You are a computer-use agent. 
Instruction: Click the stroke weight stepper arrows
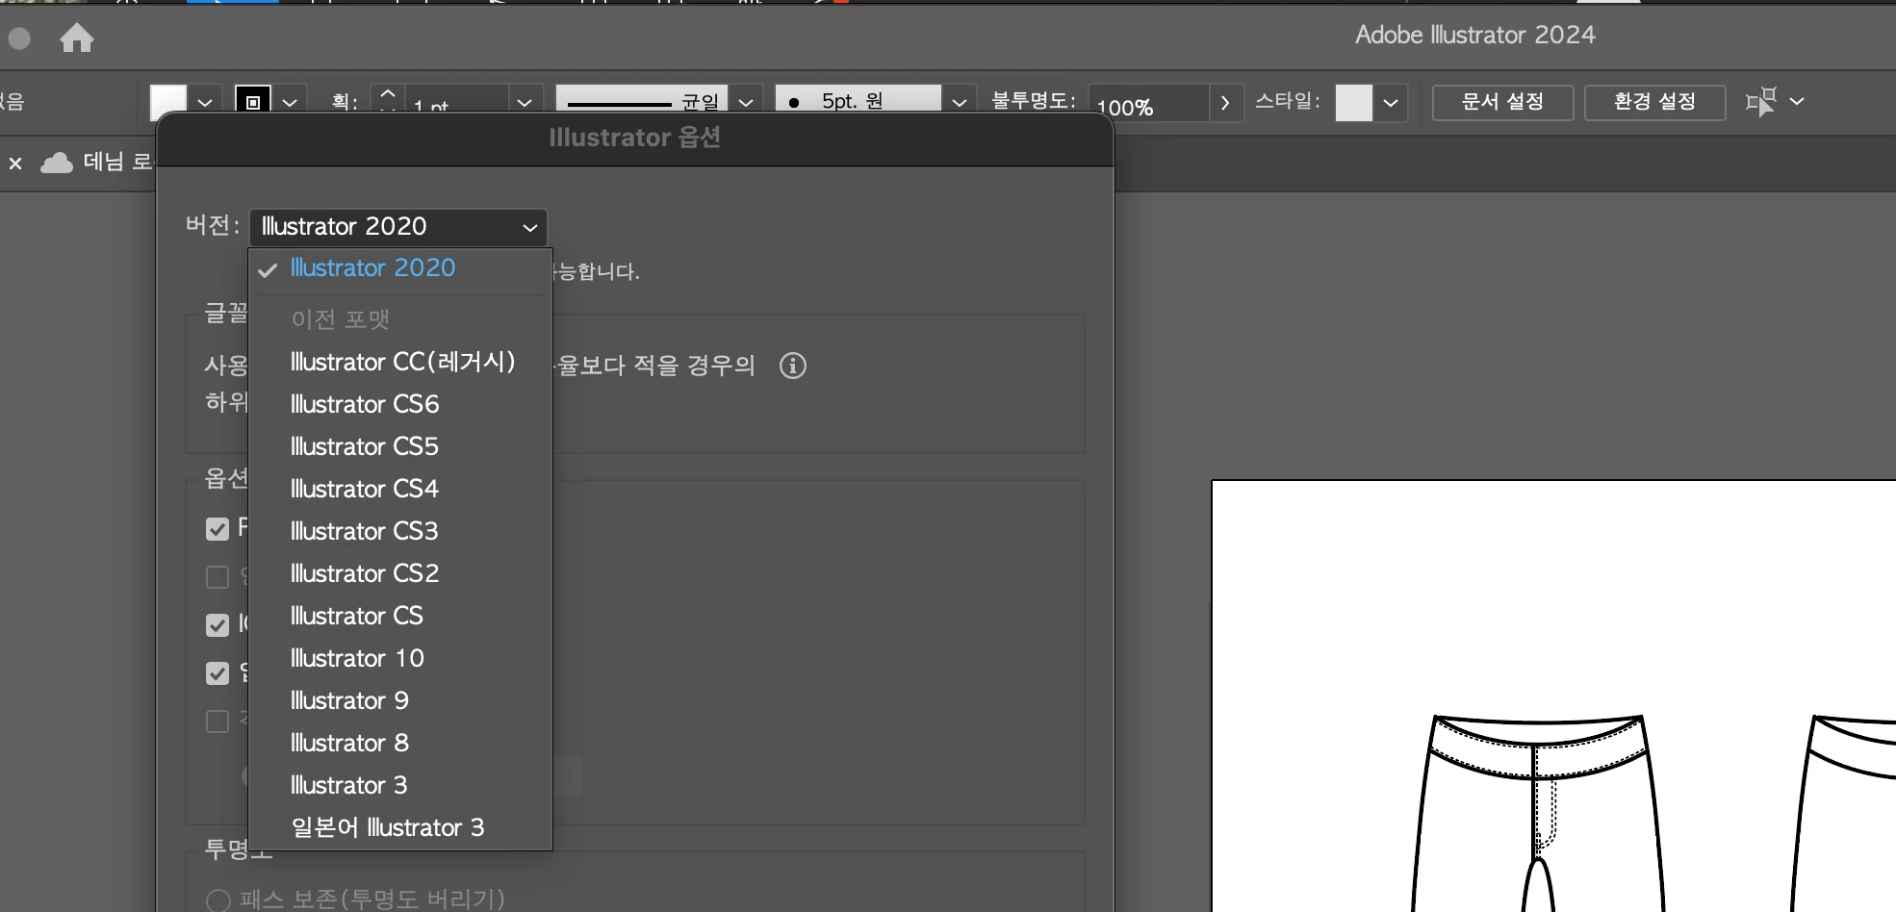388,100
